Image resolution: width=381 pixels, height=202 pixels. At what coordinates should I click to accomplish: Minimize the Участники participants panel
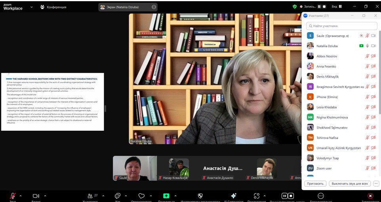[x=352, y=15]
